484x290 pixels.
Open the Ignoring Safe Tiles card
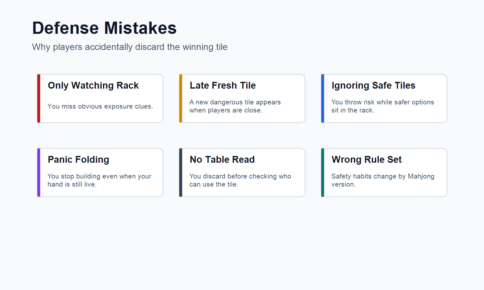tap(384, 98)
